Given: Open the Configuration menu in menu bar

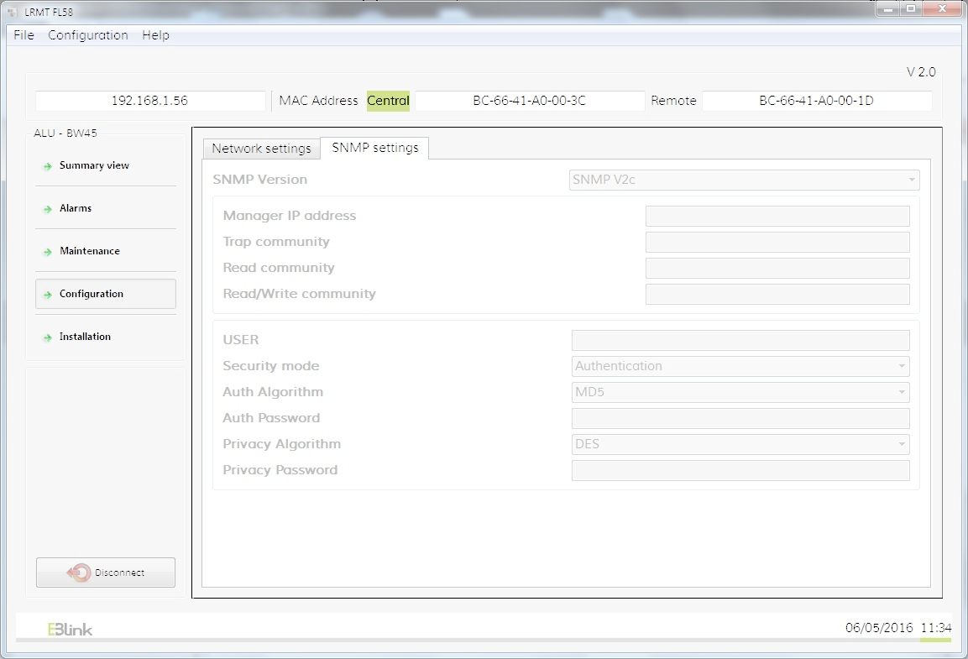Looking at the screenshot, I should point(87,35).
